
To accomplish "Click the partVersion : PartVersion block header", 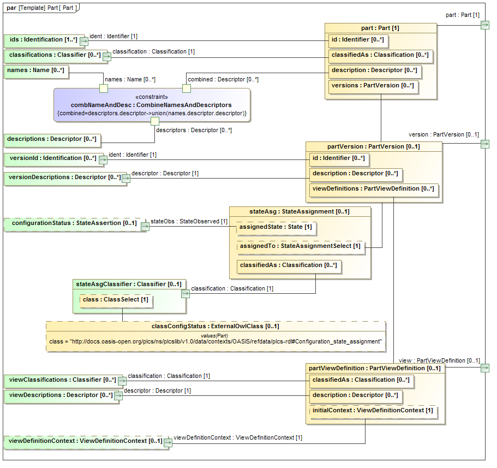I will 374,146.
